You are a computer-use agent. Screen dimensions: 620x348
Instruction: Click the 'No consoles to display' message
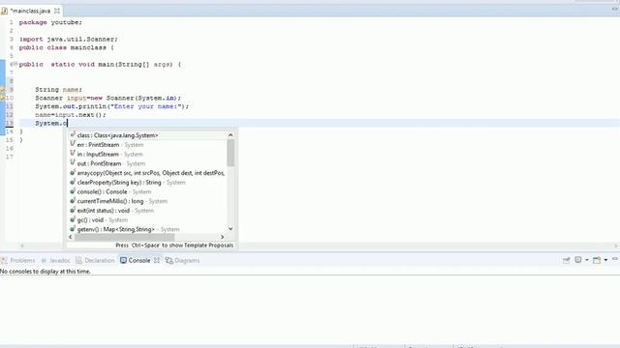(46, 272)
